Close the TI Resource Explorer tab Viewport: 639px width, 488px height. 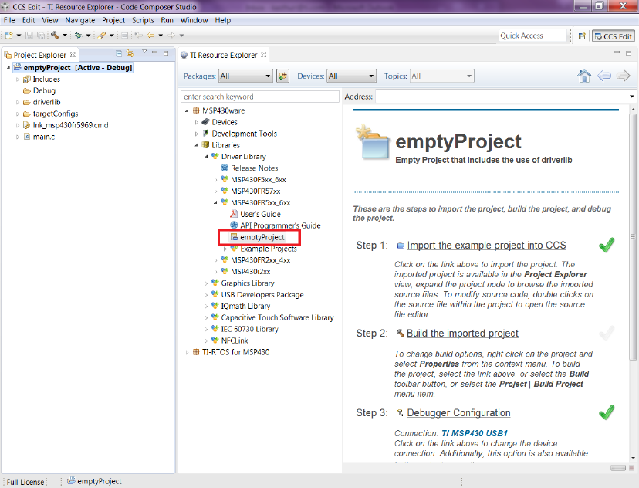click(264, 54)
